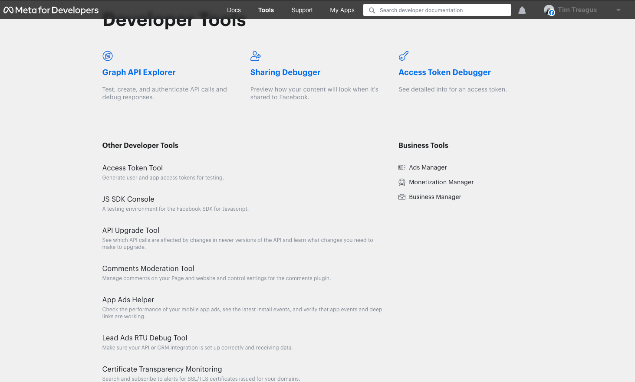Screen dimensions: 635x382
Task: Open Comments Moderation Tool
Action: coord(148,268)
